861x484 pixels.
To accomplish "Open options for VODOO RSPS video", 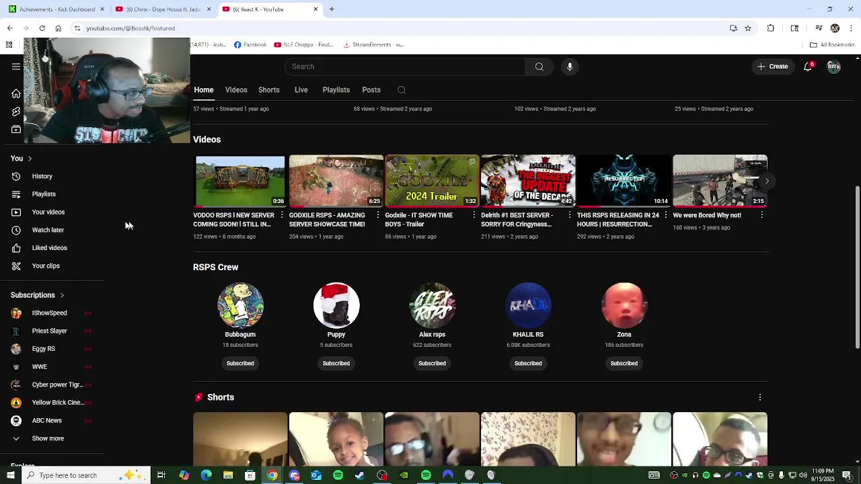I will (282, 215).
